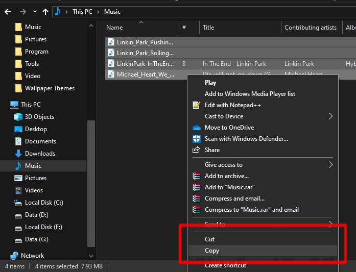Sort by the Title column header
The width and height of the screenshot is (356, 272).
tap(240, 28)
